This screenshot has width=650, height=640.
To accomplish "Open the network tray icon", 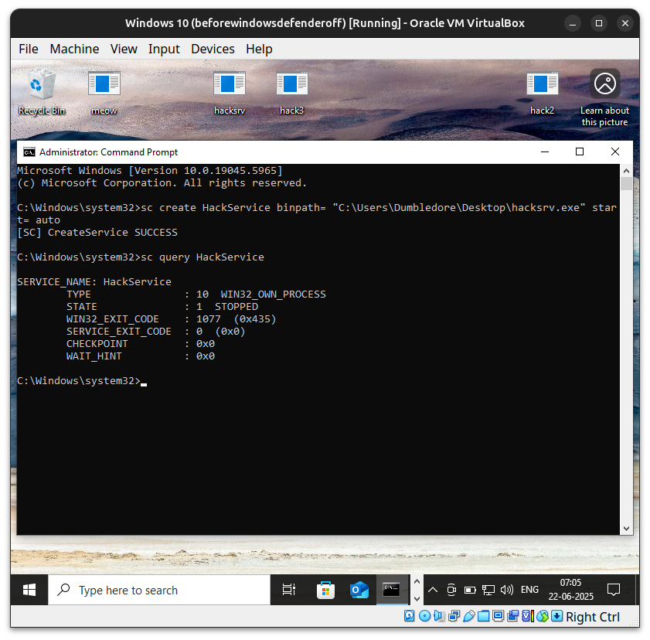I will [x=488, y=590].
